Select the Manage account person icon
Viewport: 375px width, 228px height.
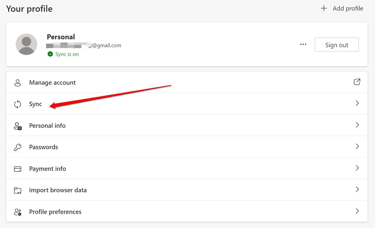coord(18,82)
